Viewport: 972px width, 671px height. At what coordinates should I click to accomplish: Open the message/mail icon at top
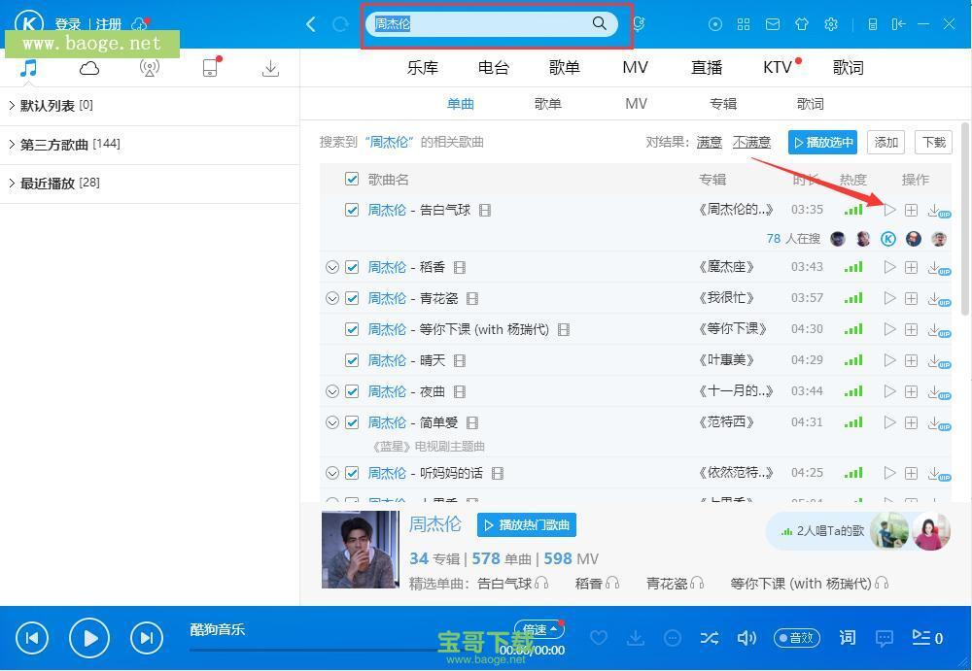[773, 24]
